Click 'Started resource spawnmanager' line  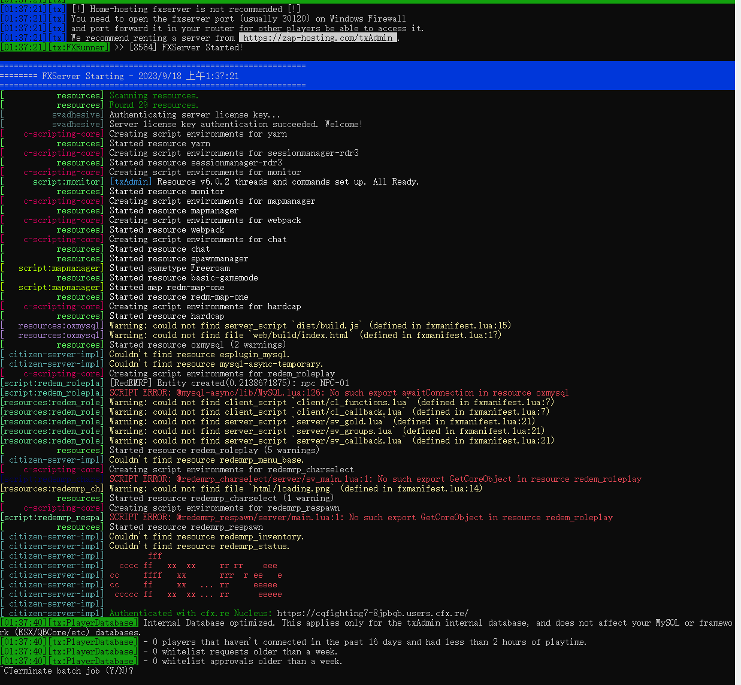pyautogui.click(x=179, y=258)
